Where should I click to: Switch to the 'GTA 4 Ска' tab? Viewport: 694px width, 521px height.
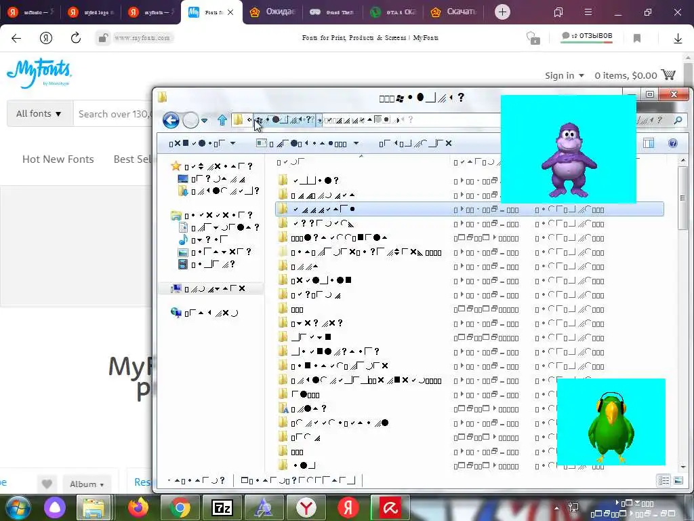393,12
